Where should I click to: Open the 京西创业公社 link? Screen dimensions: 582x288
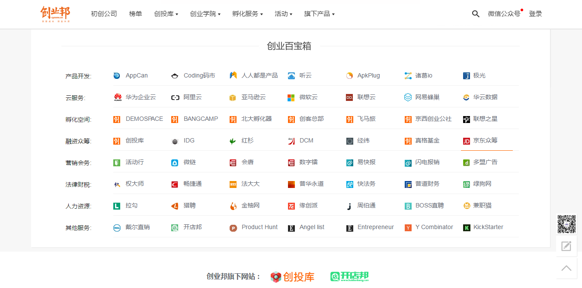(x=433, y=119)
